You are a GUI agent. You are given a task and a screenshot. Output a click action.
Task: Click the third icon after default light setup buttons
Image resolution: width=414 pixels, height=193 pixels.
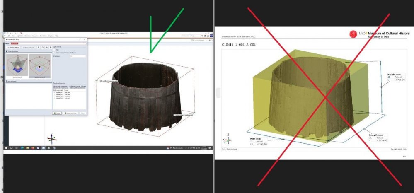point(47,48)
